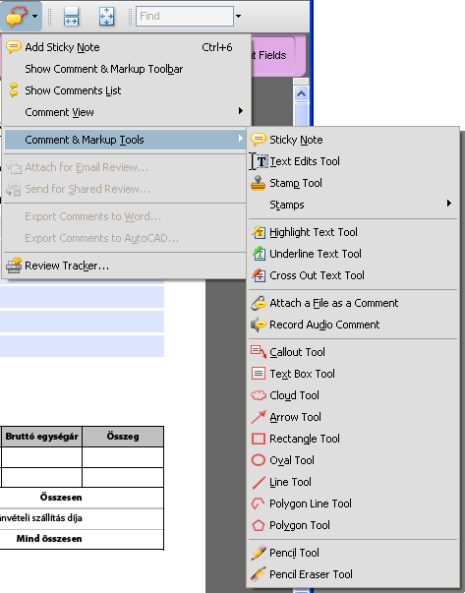
Task: Choose the Text Edits Tool icon
Action: [259, 161]
